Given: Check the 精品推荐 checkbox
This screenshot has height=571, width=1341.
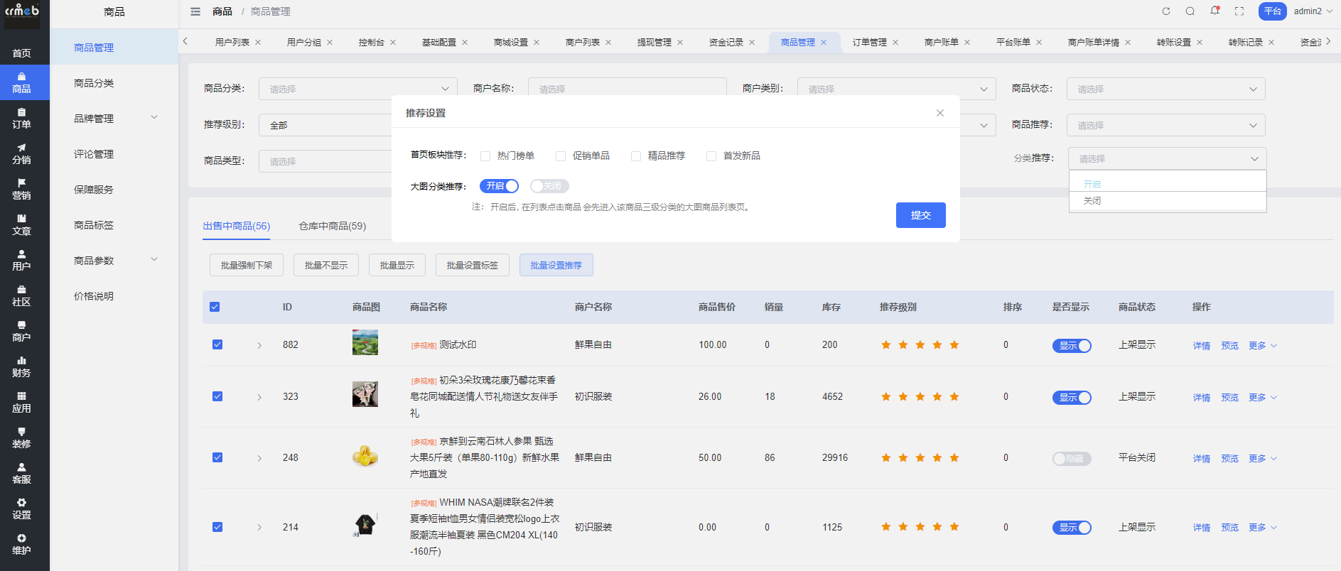Looking at the screenshot, I should [636, 156].
